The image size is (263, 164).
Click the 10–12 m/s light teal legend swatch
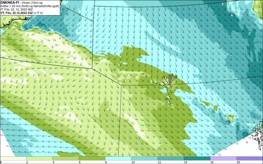coord(145,158)
